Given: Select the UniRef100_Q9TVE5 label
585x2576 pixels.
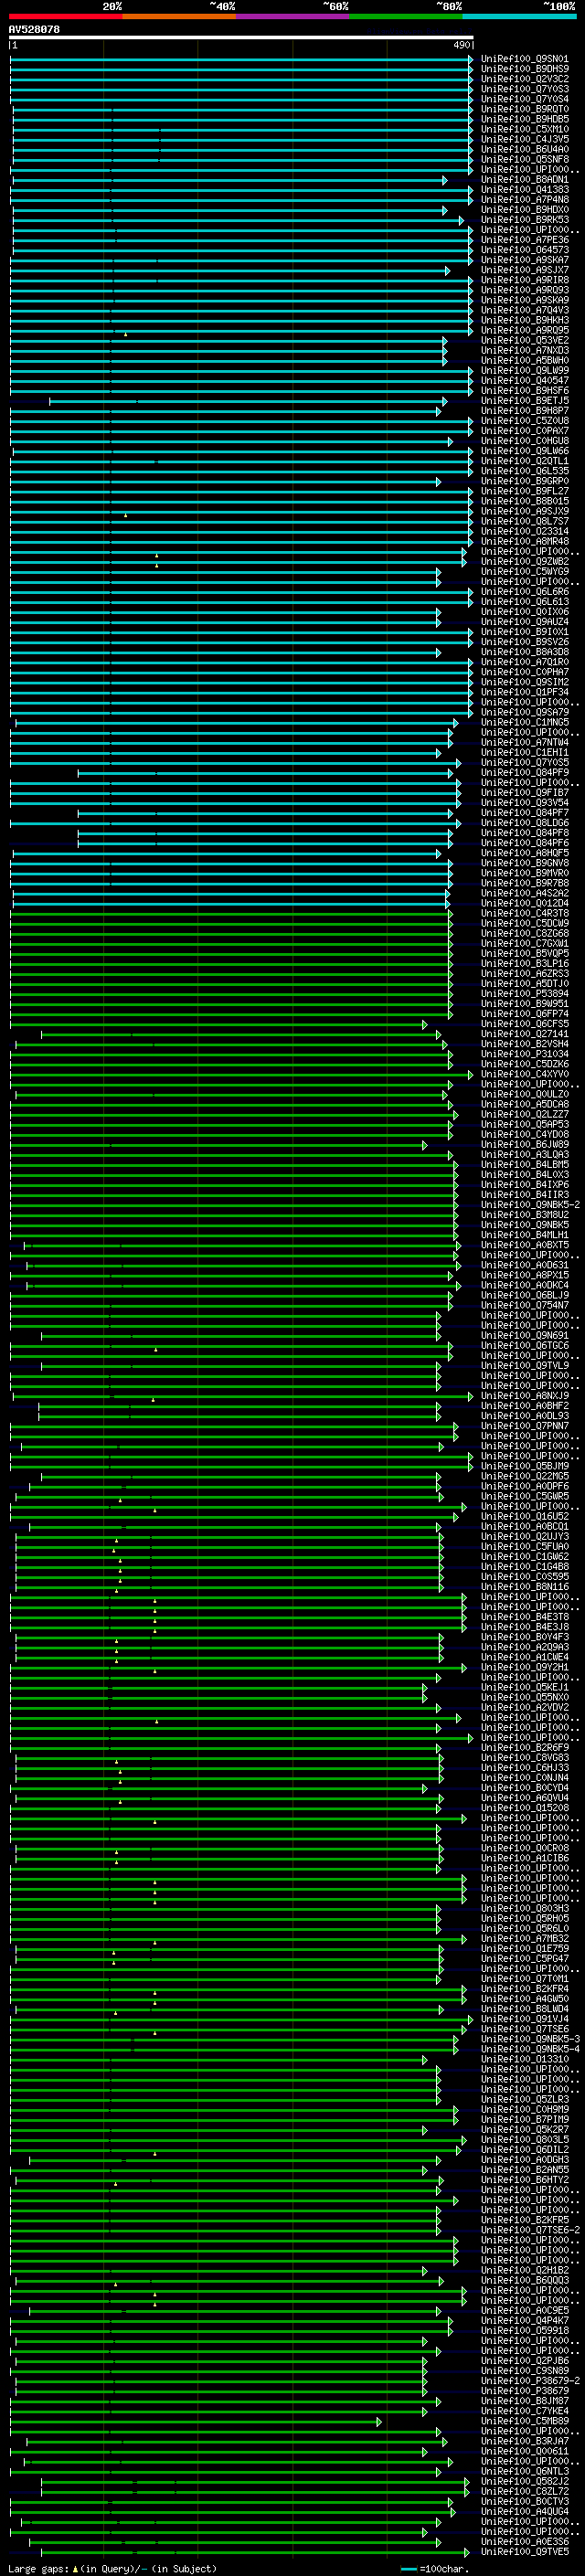Looking at the screenshot, I should 525,2552.
